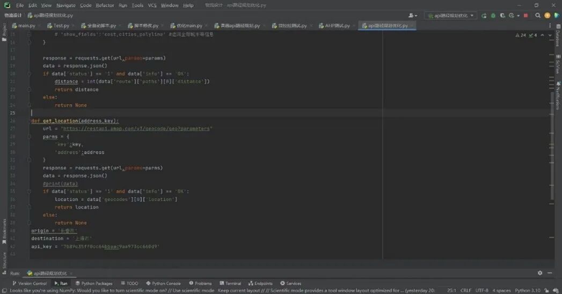Open the Structure tool window sidebar
The height and width of the screenshot is (294, 562).
[x=4, y=263]
